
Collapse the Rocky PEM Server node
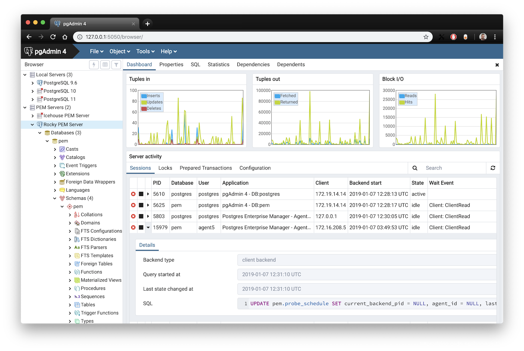coord(32,124)
